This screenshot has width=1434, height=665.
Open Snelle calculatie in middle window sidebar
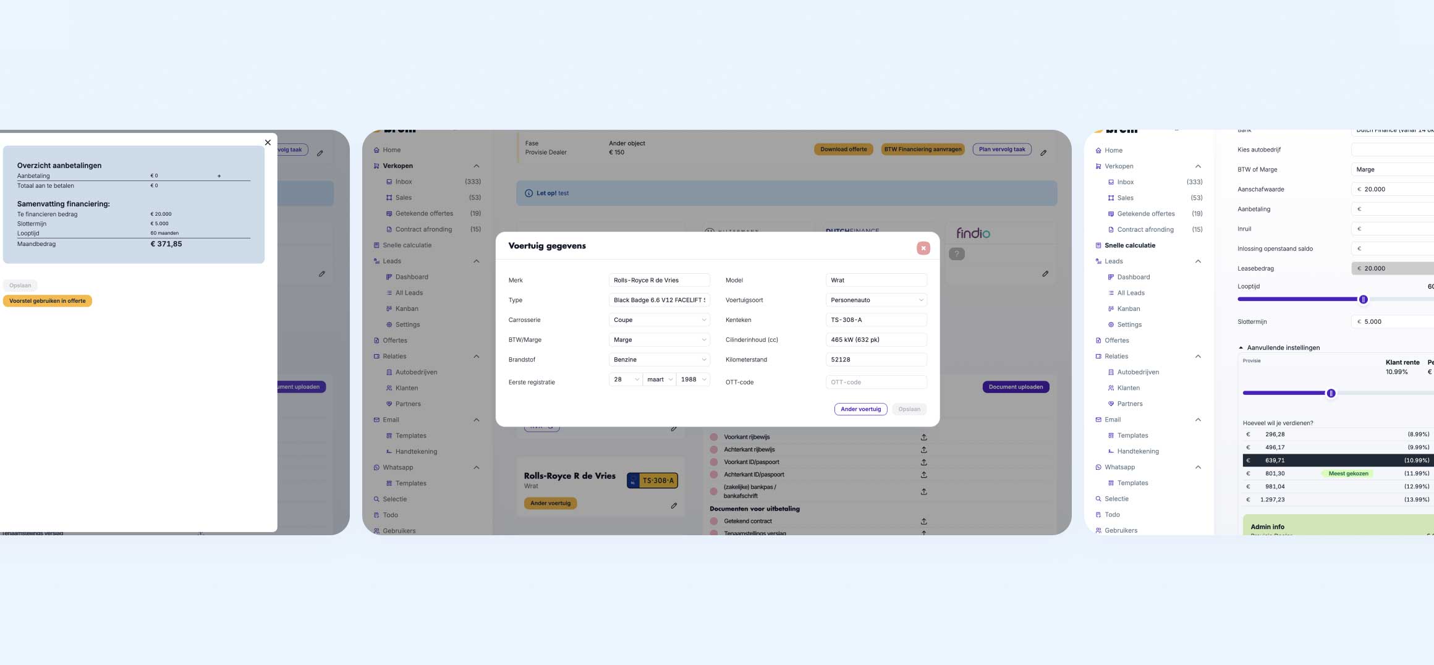407,245
